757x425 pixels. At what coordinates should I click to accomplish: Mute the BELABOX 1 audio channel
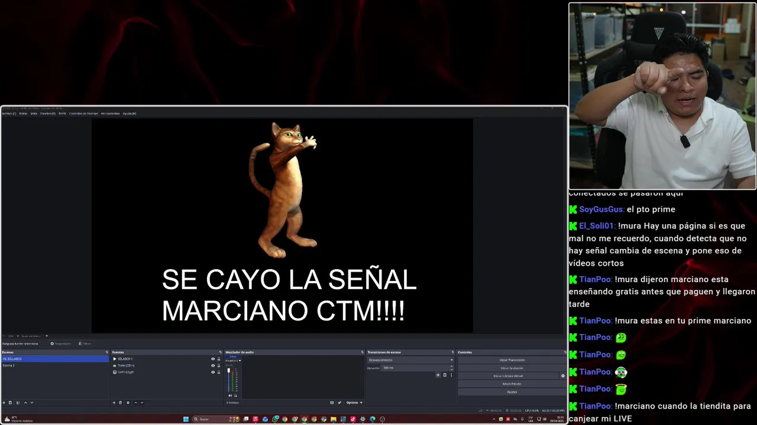tap(230, 395)
